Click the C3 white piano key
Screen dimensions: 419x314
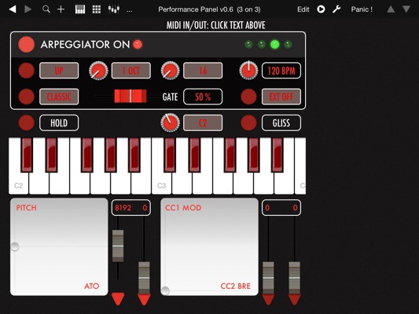coord(162,181)
